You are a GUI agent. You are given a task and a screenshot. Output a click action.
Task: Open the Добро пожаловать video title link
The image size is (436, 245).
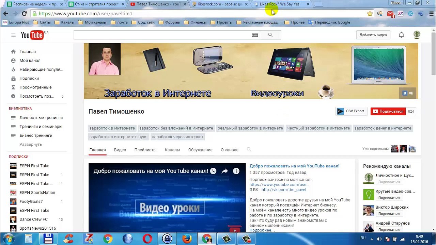click(x=294, y=166)
